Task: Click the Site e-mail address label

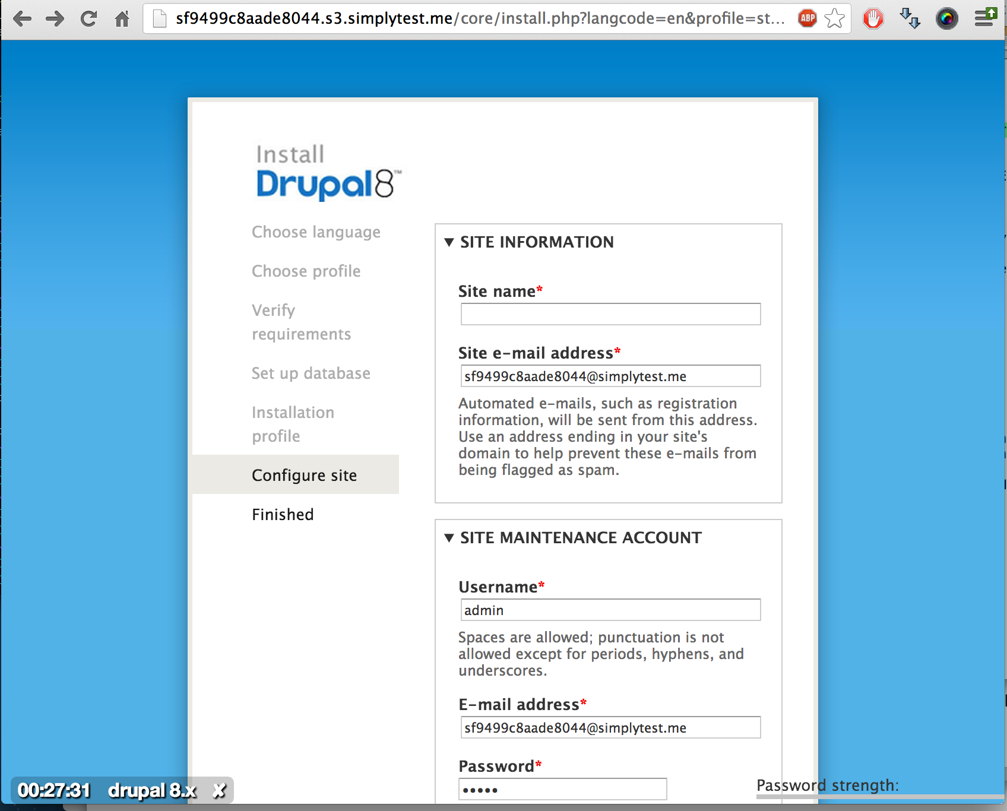Action: tap(536, 353)
